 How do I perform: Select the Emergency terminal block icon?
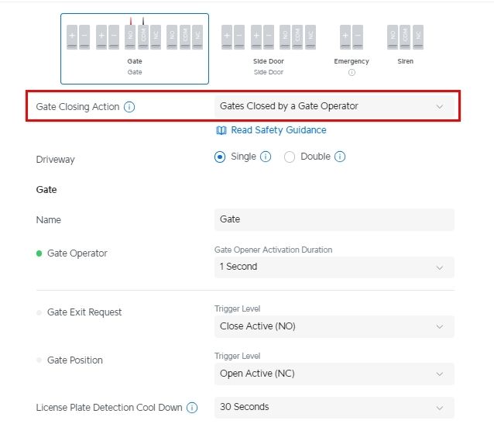click(x=352, y=36)
